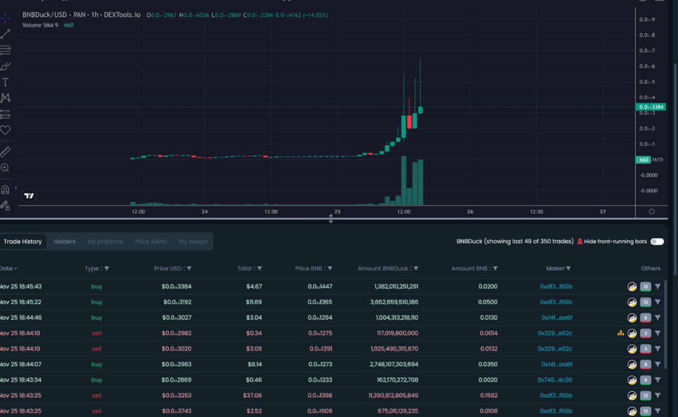Open maker 0x14f...aa6f on 18:44:46 row
Viewport: 678px width, 417px height.
(x=557, y=318)
